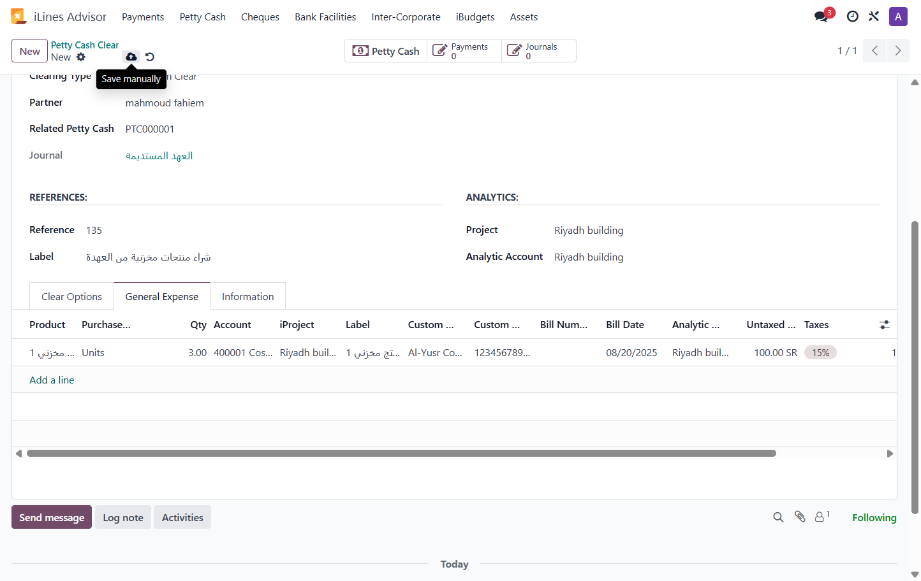Open the Cheques menu
The image size is (921, 581).
[x=260, y=17]
